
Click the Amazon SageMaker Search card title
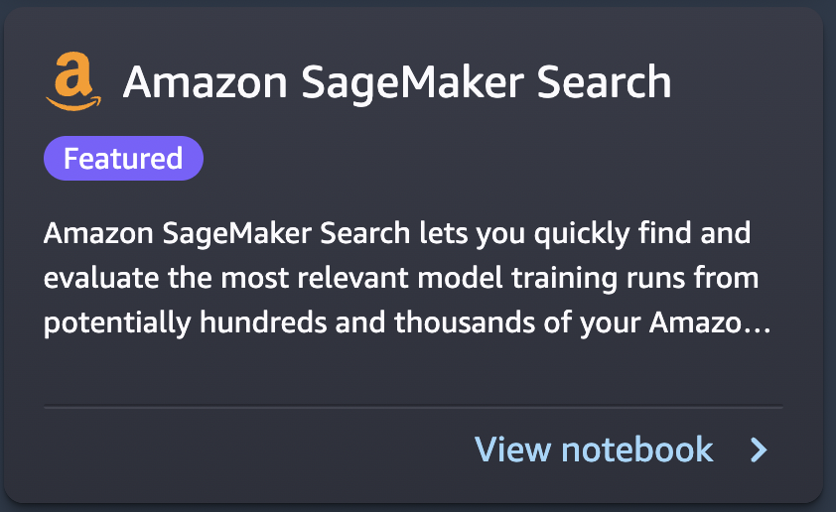(397, 82)
